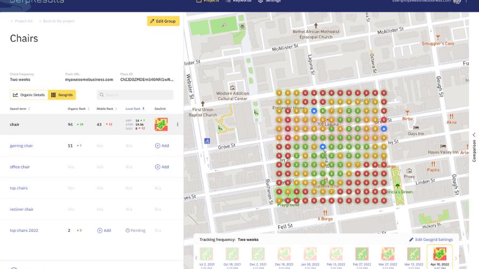The height and width of the screenshot is (269, 479).
Task: Sort by Organic Rank column
Action: (76, 109)
